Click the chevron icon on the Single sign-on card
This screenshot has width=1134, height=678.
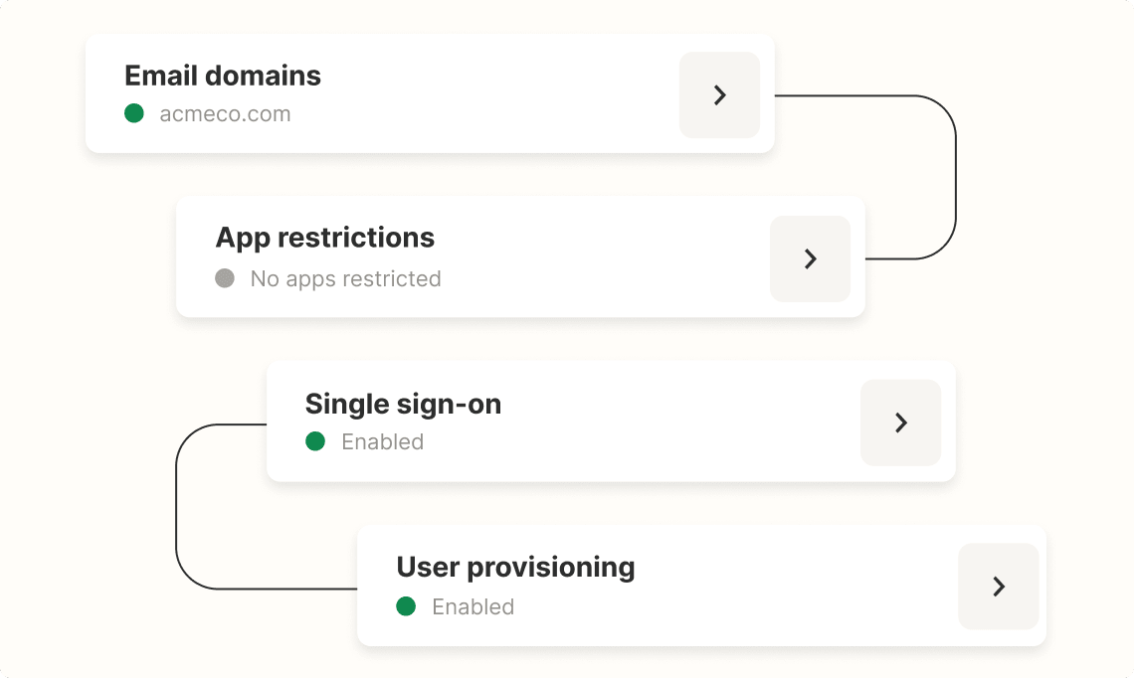[x=900, y=422]
